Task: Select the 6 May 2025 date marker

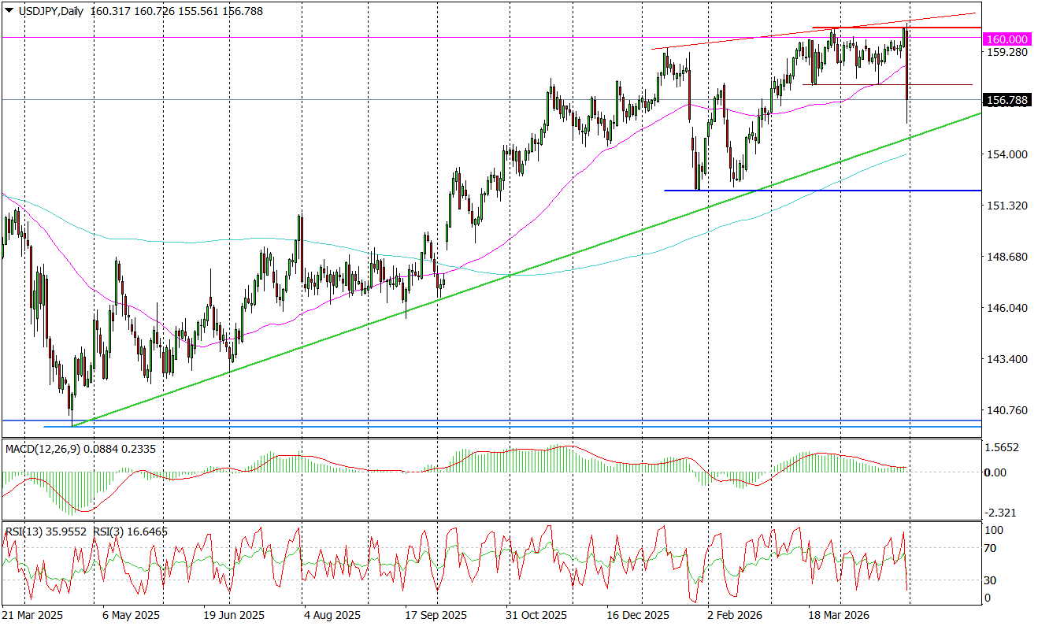Action: point(132,614)
